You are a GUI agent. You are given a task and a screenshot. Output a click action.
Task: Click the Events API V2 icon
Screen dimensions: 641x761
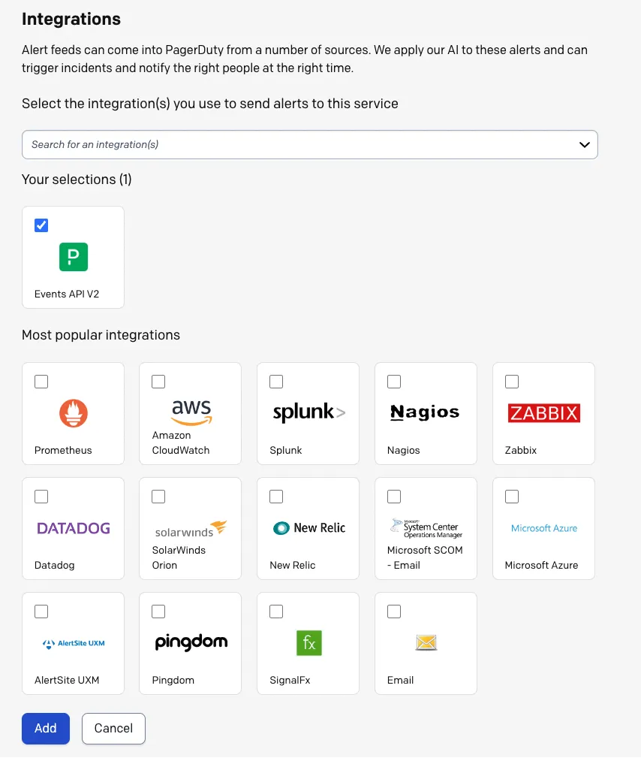[73, 257]
